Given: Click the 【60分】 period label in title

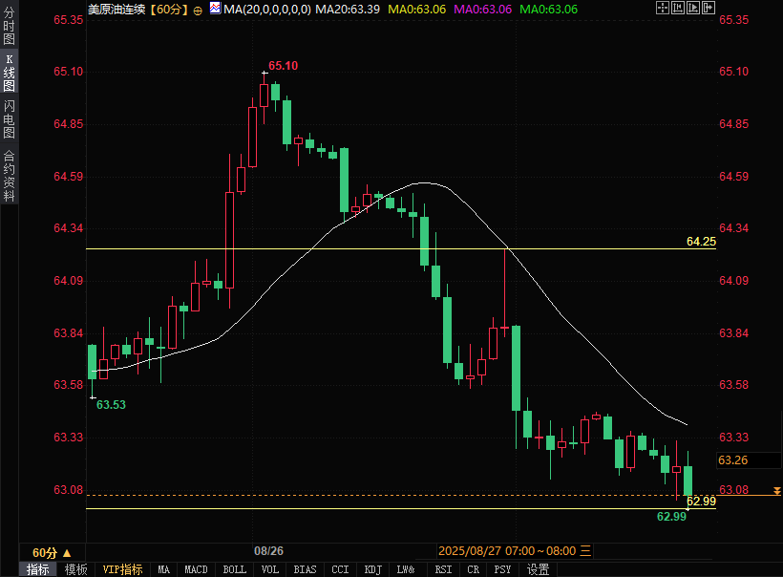Looking at the screenshot, I should 169,10.
